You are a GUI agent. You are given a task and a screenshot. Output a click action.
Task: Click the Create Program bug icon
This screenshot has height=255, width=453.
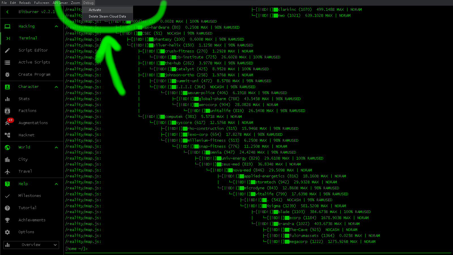(x=7, y=75)
